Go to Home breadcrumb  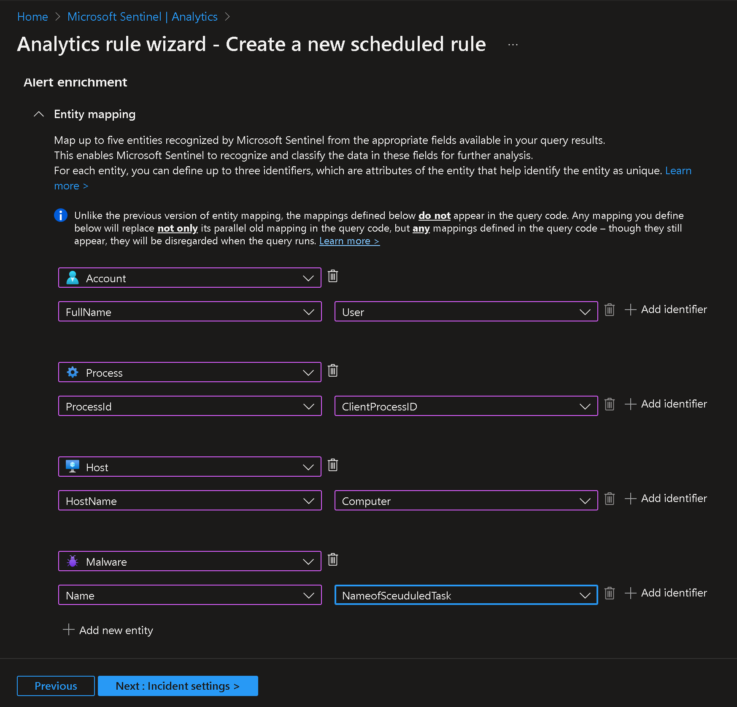[x=32, y=17]
